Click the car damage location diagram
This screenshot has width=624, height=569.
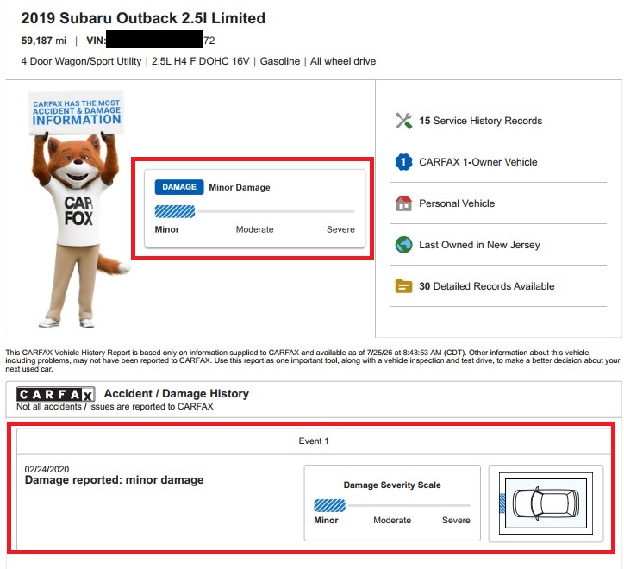(x=546, y=503)
